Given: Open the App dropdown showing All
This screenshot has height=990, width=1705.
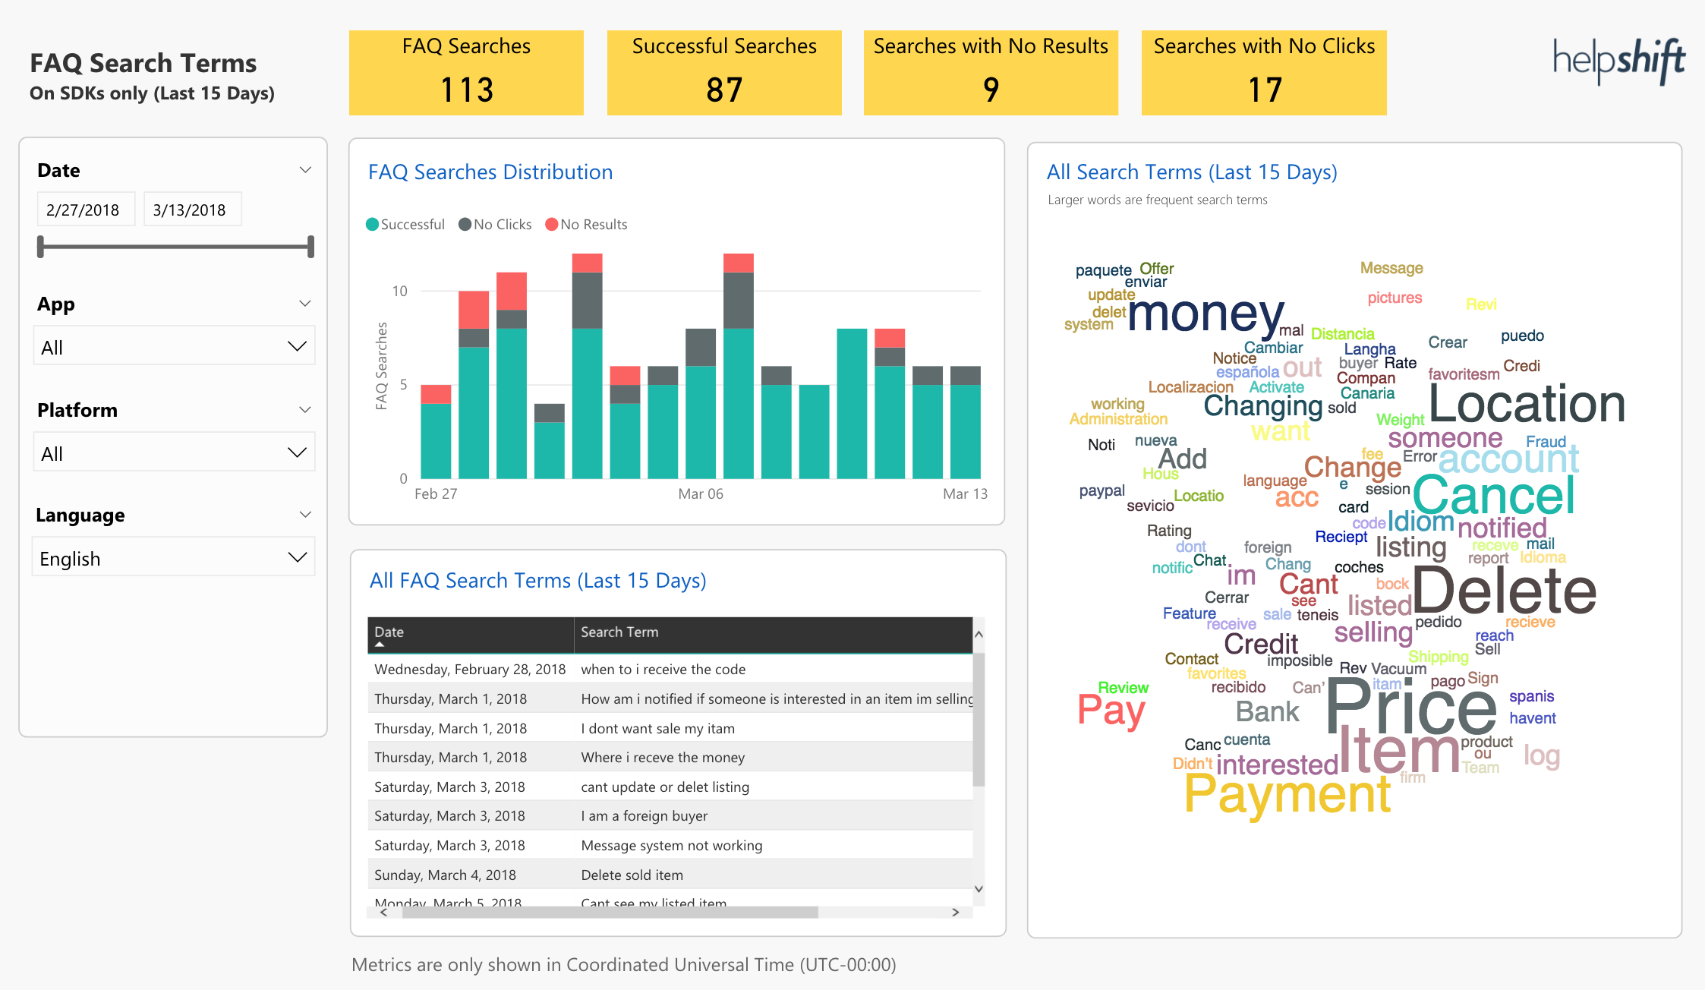Looking at the screenshot, I should (x=173, y=345).
